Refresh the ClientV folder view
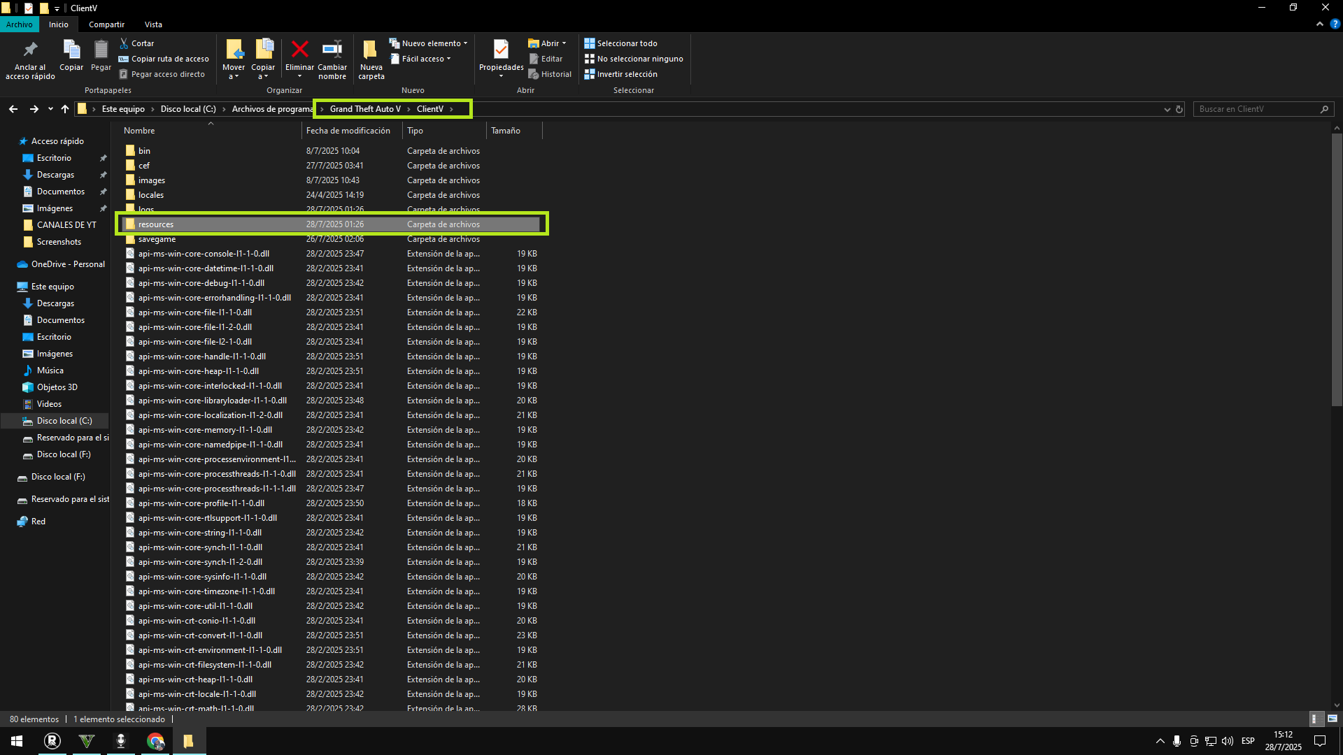The height and width of the screenshot is (755, 1343). coord(1179,109)
